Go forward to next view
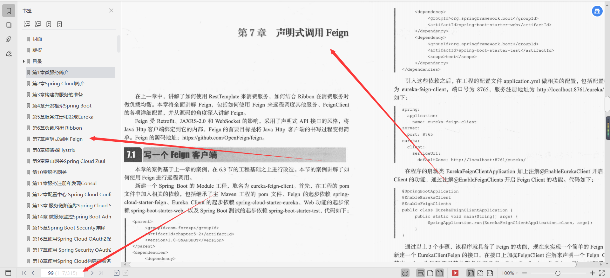The height and width of the screenshot is (278, 610). (x=125, y=273)
